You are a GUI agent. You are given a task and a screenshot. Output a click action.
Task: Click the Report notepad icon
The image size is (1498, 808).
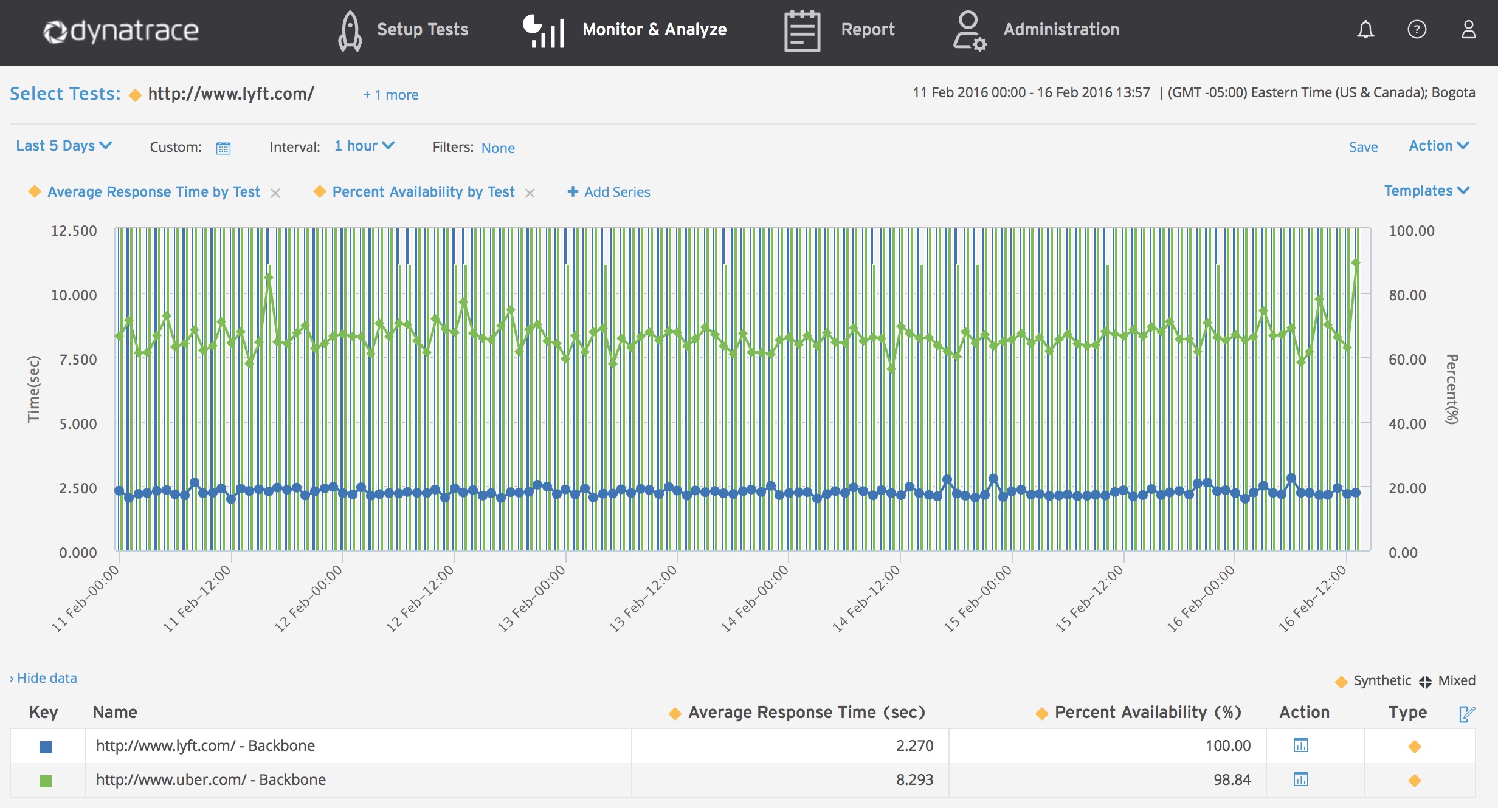pyautogui.click(x=802, y=30)
